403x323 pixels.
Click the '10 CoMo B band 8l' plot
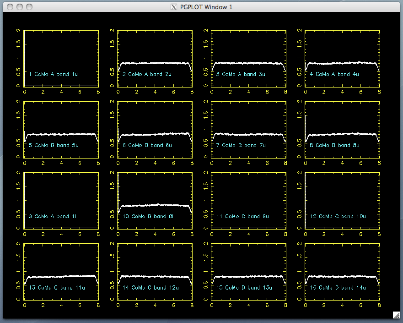coord(155,200)
